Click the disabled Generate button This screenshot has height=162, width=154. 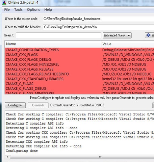(38, 105)
